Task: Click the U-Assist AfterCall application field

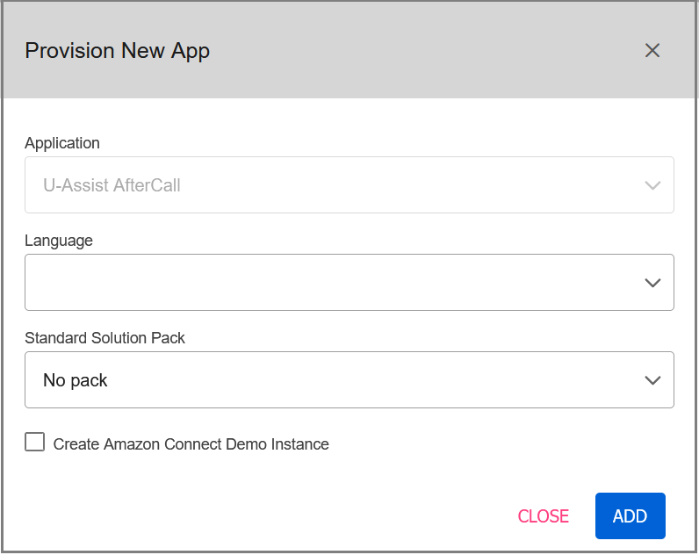Action: tap(349, 185)
